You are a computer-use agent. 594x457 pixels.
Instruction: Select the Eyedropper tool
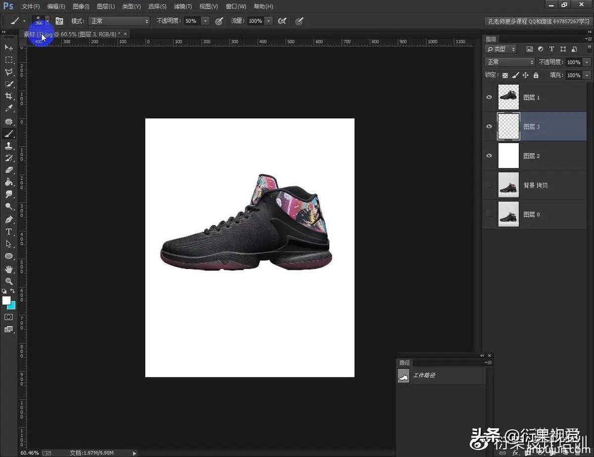(8, 108)
